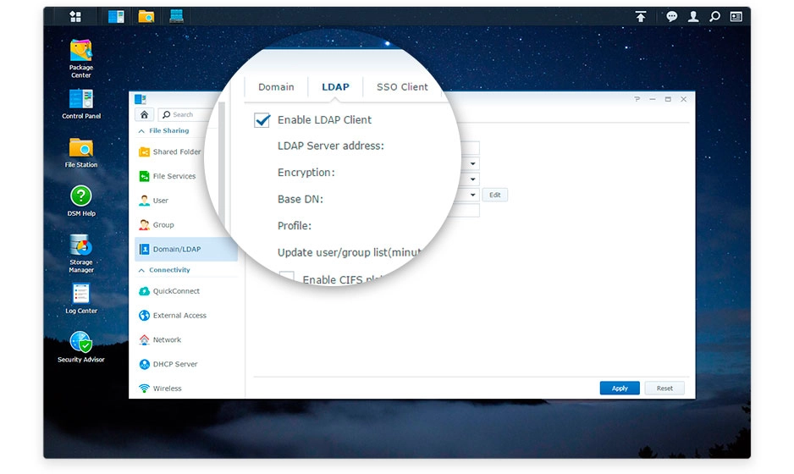794x474 pixels.
Task: Go to Control Panel home via the house icon
Action: [144, 114]
